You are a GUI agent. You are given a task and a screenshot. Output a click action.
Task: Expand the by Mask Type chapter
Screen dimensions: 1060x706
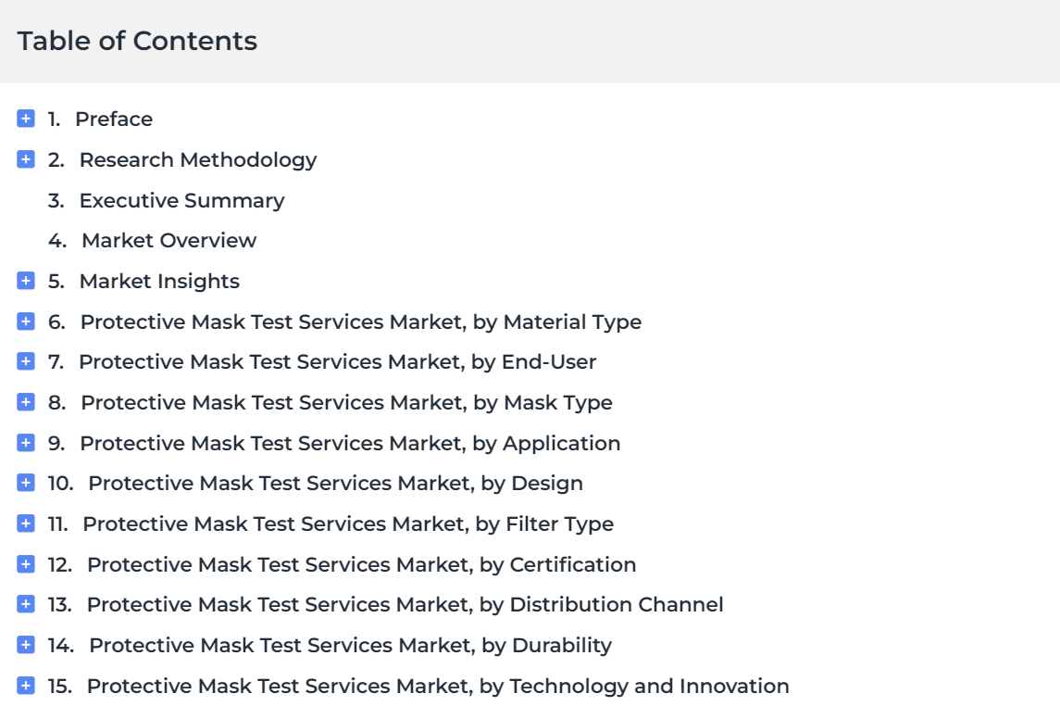coord(26,402)
